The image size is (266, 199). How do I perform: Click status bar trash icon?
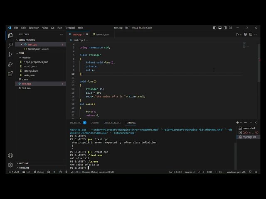point(66,172)
